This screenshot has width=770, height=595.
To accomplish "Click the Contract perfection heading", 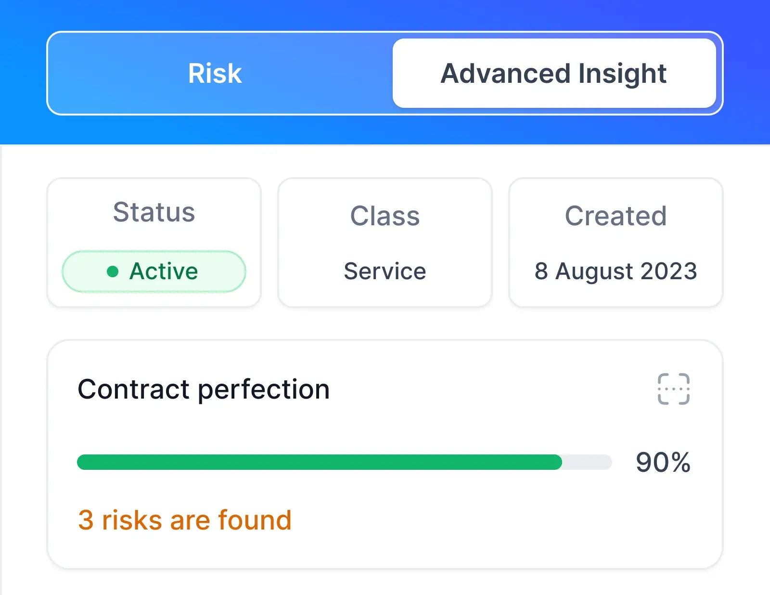I will [204, 389].
